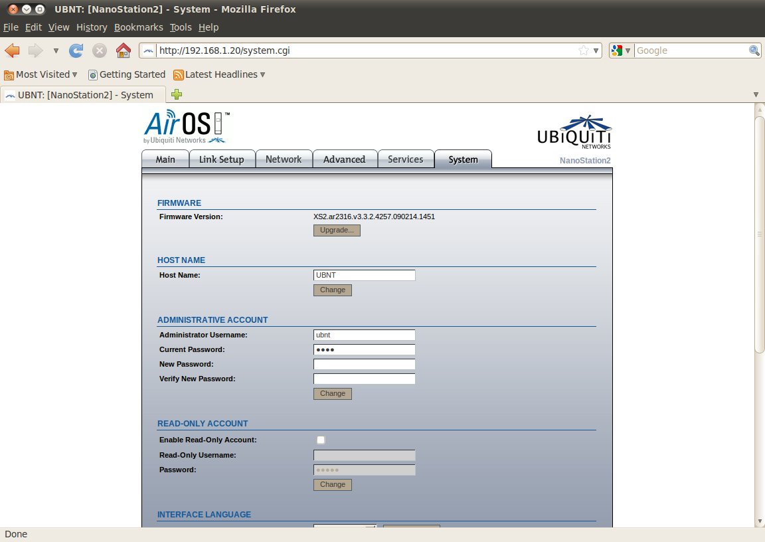Open the back/forward history dropdown arrow
Screen dimensions: 765x542
56,50
